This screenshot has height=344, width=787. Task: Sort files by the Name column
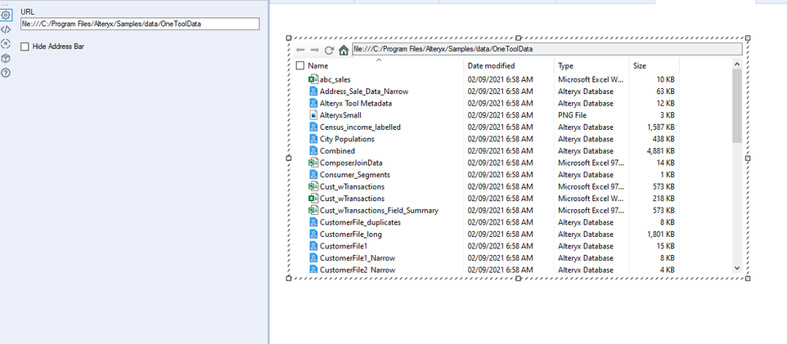coord(317,65)
